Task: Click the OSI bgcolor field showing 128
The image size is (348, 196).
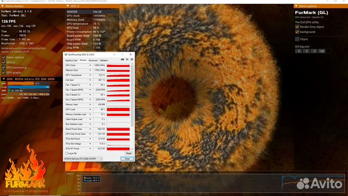Action: (321, 51)
